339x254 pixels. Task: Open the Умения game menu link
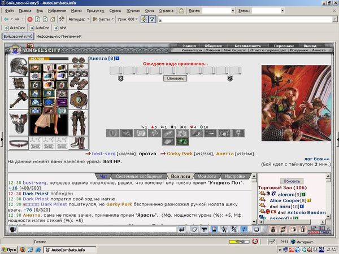[213, 50]
